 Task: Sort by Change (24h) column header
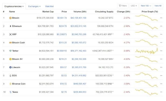123,12
